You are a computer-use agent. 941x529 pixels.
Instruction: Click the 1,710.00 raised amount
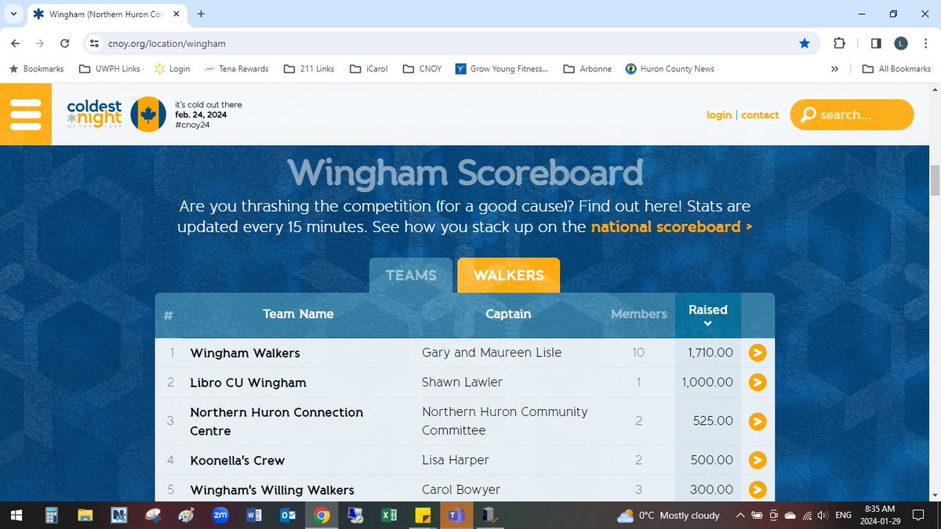710,353
